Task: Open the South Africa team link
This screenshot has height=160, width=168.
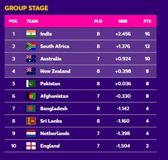Action: 55,46
